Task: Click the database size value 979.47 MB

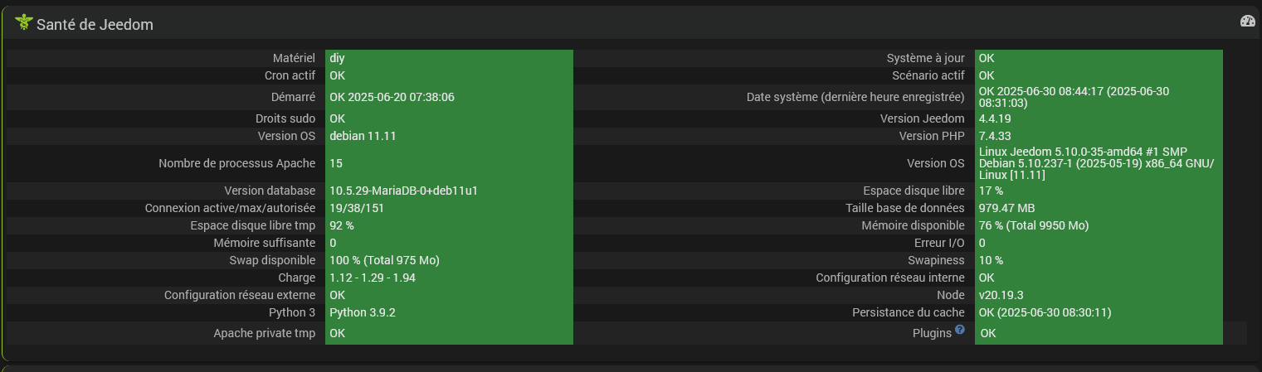Action: (1006, 208)
